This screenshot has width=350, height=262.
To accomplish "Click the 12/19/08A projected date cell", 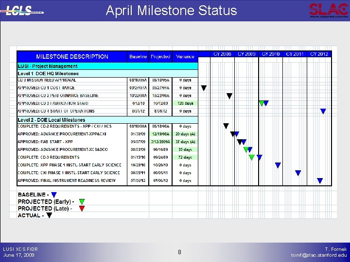I will pyautogui.click(x=160, y=134).
